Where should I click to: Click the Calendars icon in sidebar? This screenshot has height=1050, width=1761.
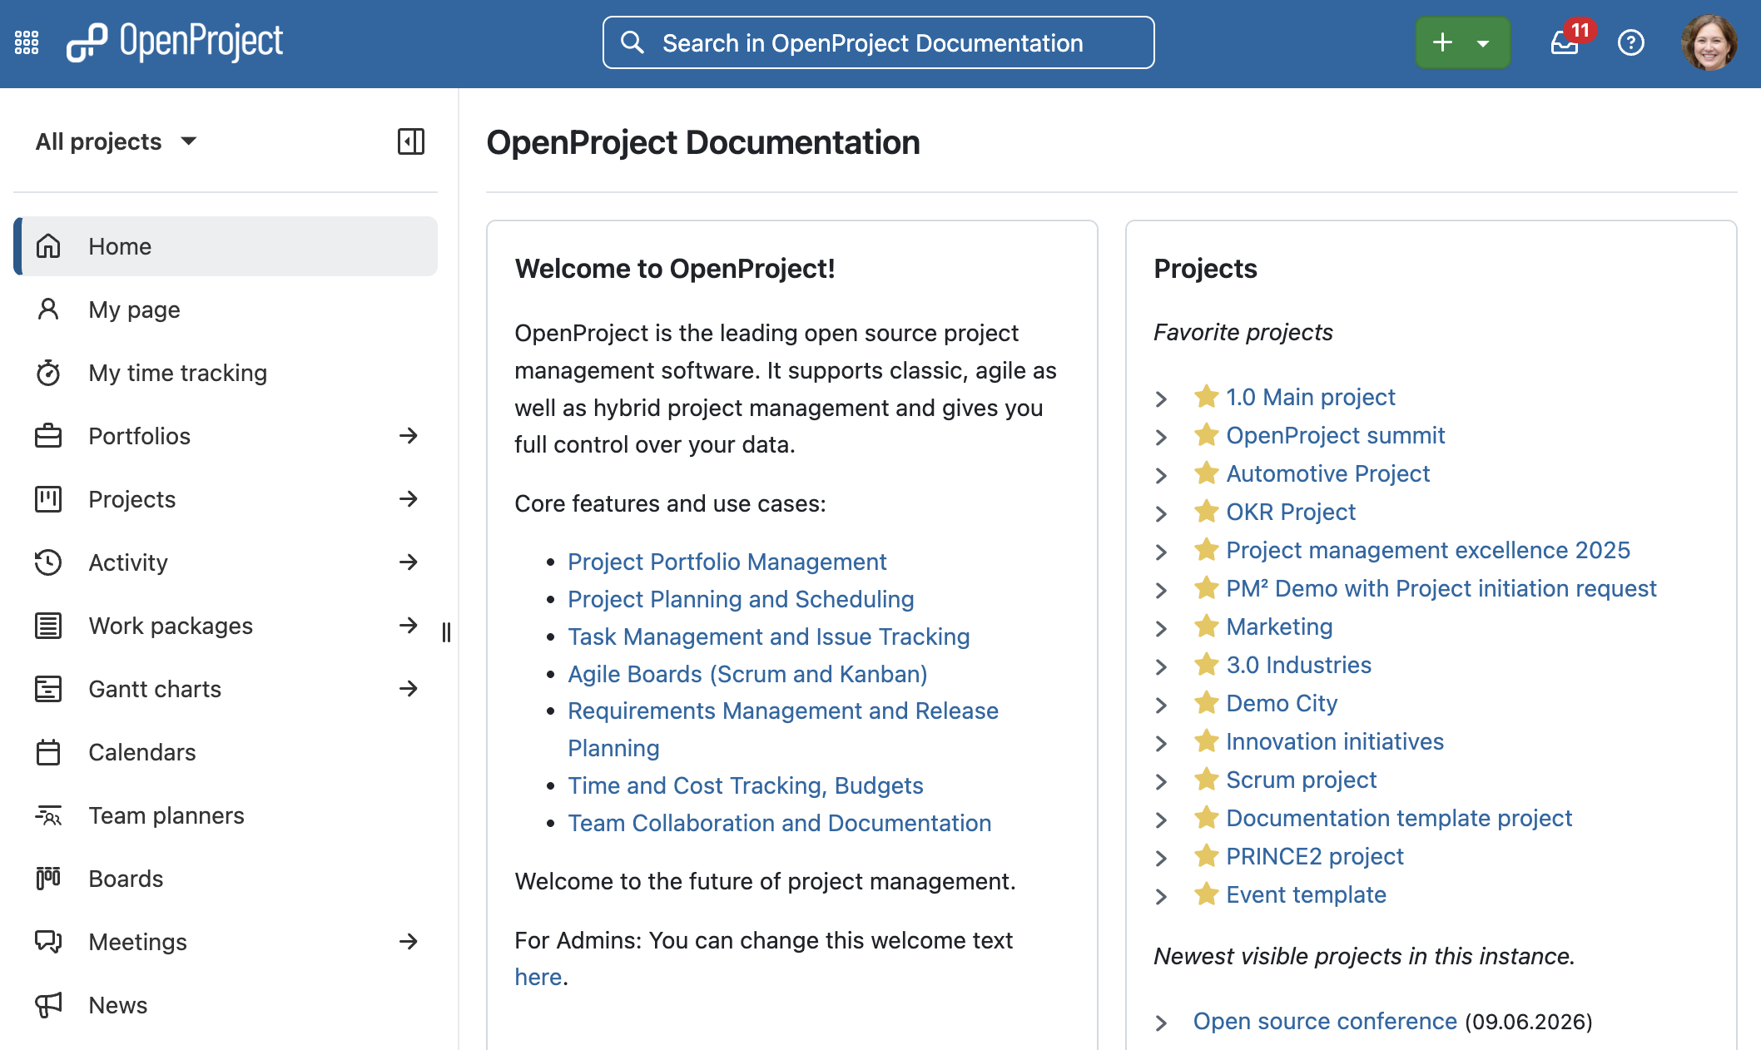pos(48,752)
